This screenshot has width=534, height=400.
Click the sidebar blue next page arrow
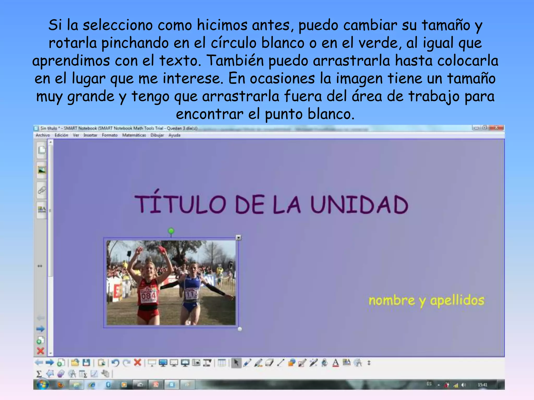click(x=40, y=329)
